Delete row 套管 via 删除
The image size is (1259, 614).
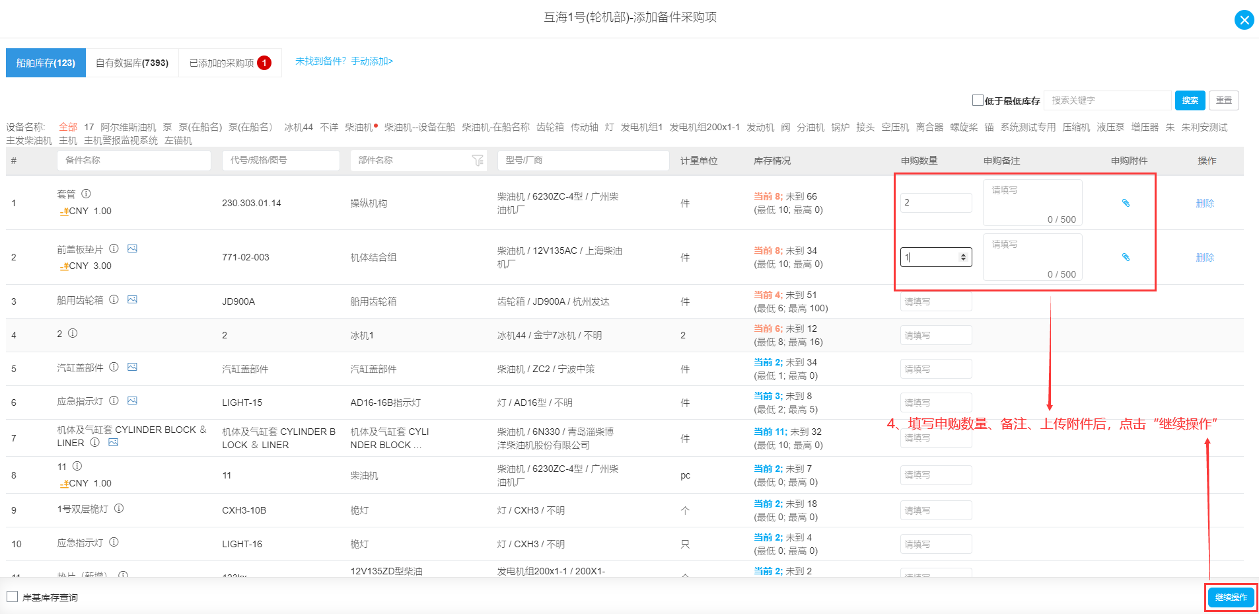pyautogui.click(x=1205, y=203)
